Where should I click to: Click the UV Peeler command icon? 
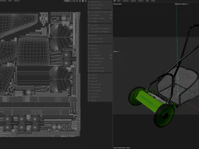point(89,25)
